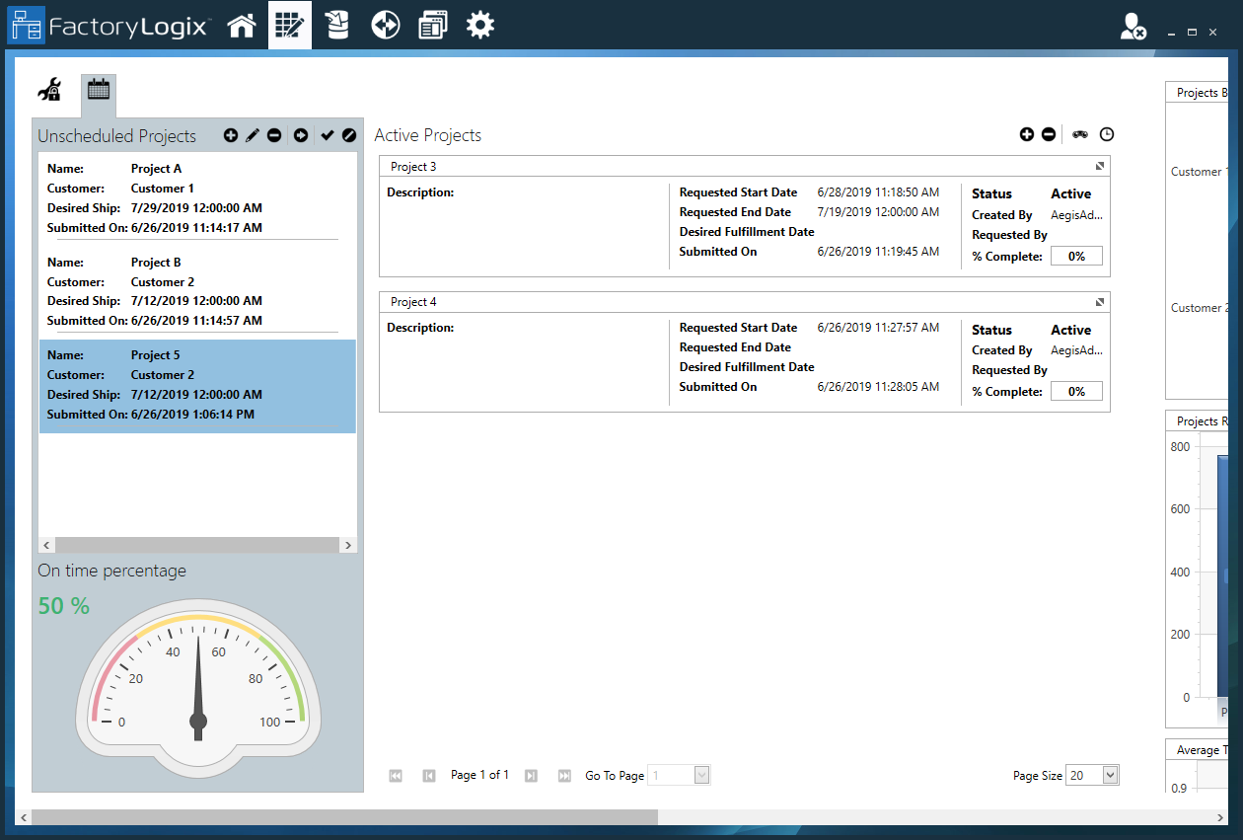The height and width of the screenshot is (840, 1243).
Task: Go to the last page of Active Projects
Action: coord(563,775)
